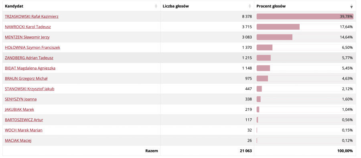Click the Liczba głosów column header

tap(207, 6)
